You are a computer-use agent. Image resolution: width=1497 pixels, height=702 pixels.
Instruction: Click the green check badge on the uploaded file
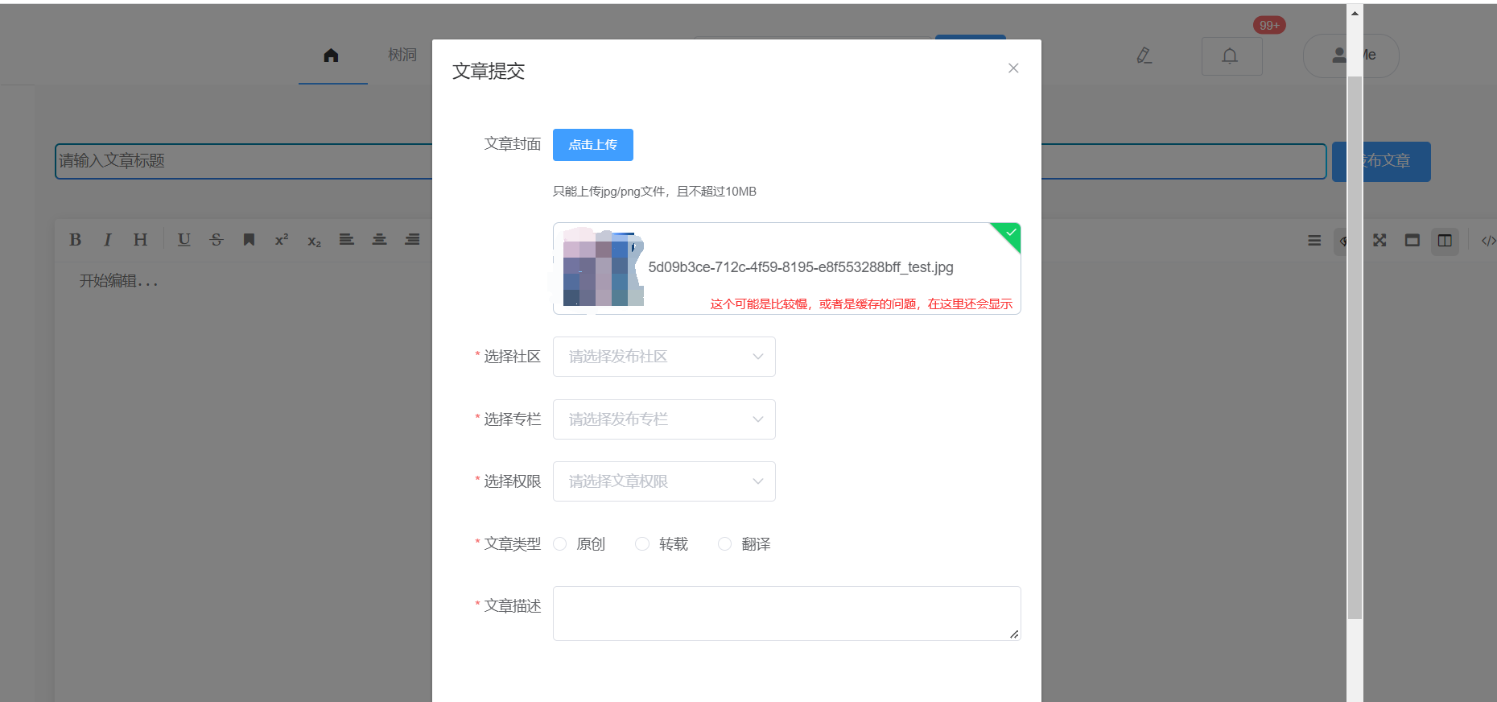coord(1009,233)
